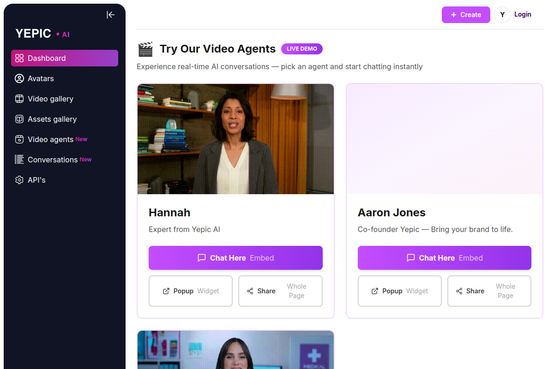Select Assets gallery in the sidebar

coord(65,119)
